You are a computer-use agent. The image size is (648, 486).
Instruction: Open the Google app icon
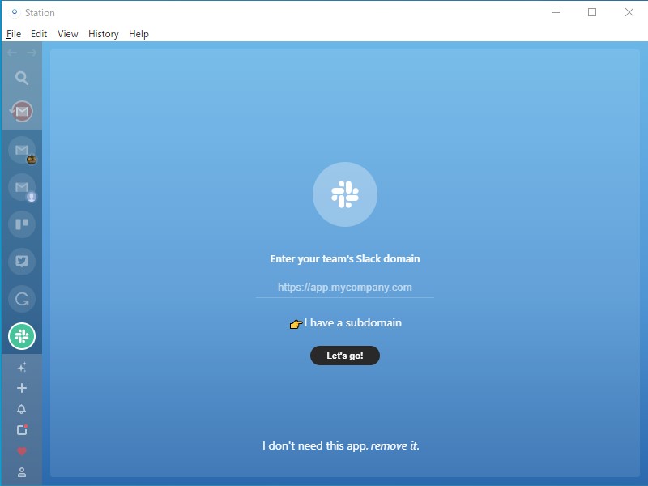click(22, 299)
